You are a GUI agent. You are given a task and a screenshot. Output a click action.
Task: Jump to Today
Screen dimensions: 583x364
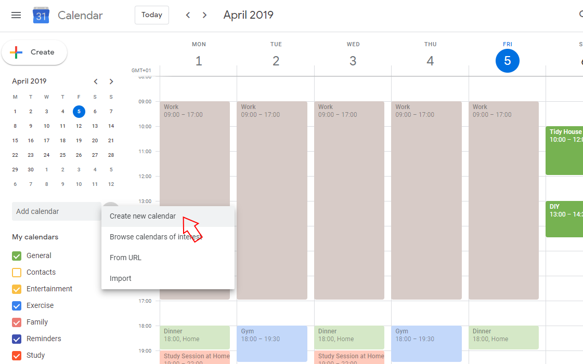click(x=152, y=15)
